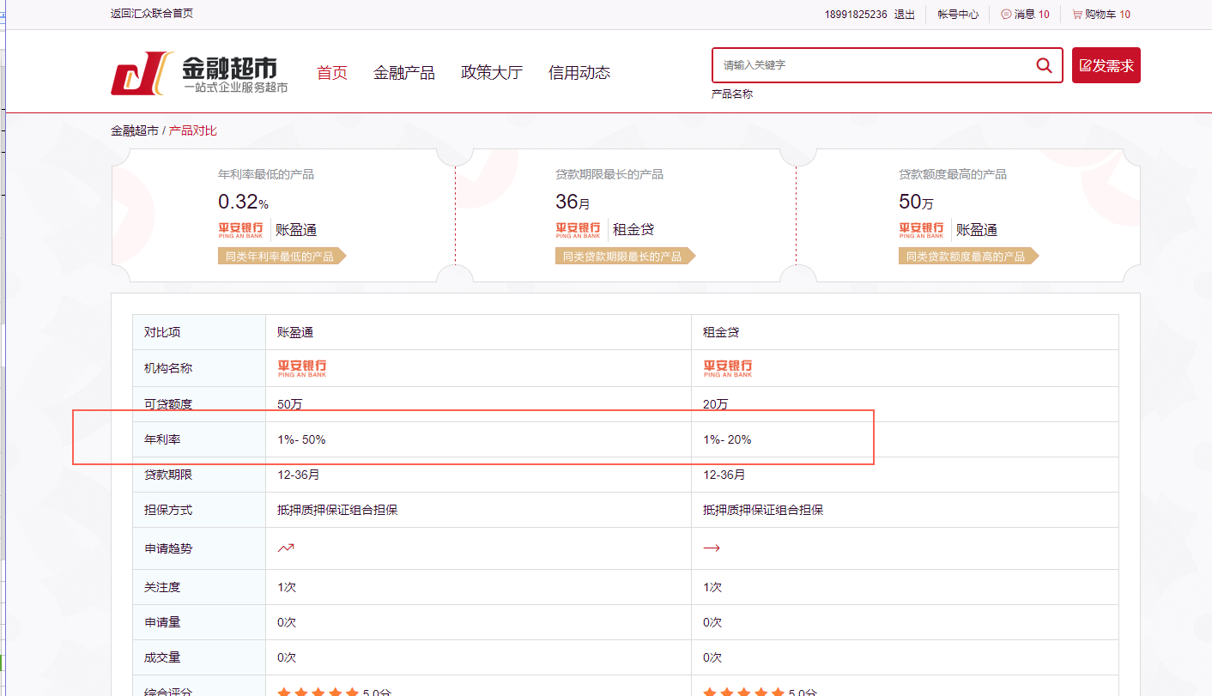Click 平安银行 logo in highest-amount card
The image size is (1212, 696).
pyautogui.click(x=922, y=230)
